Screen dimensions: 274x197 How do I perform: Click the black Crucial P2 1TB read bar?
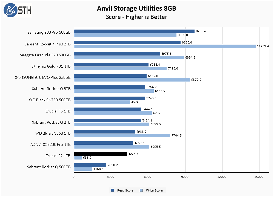click(x=100, y=154)
